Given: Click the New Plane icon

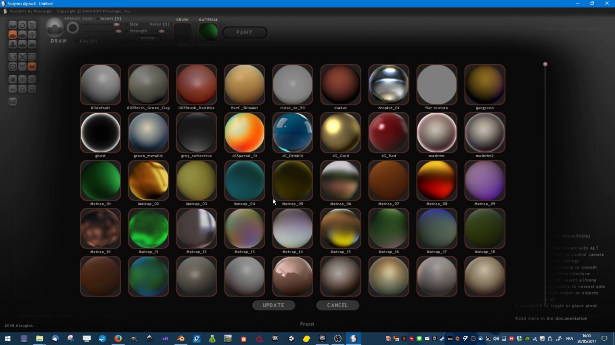Looking at the screenshot, I should [x=13, y=89].
